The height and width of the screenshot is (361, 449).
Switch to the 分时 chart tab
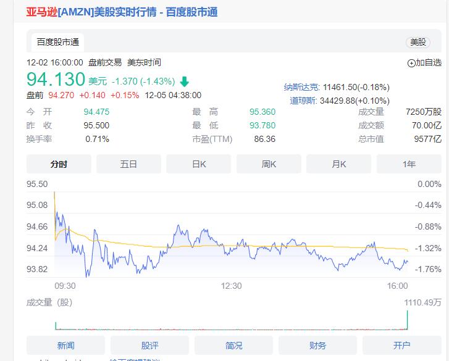coord(59,164)
